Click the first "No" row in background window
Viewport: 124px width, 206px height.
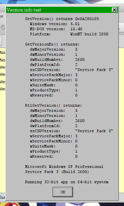coord(3,53)
